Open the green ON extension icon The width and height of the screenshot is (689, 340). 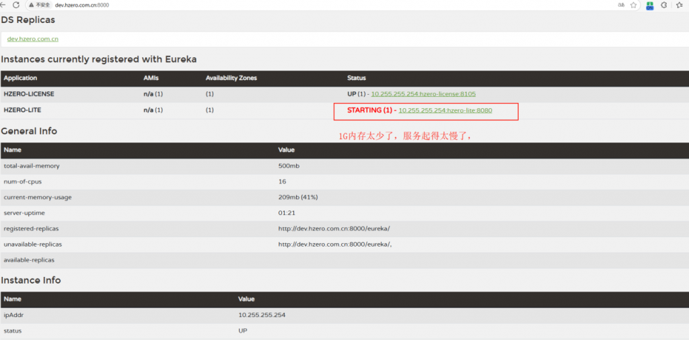click(x=650, y=5)
